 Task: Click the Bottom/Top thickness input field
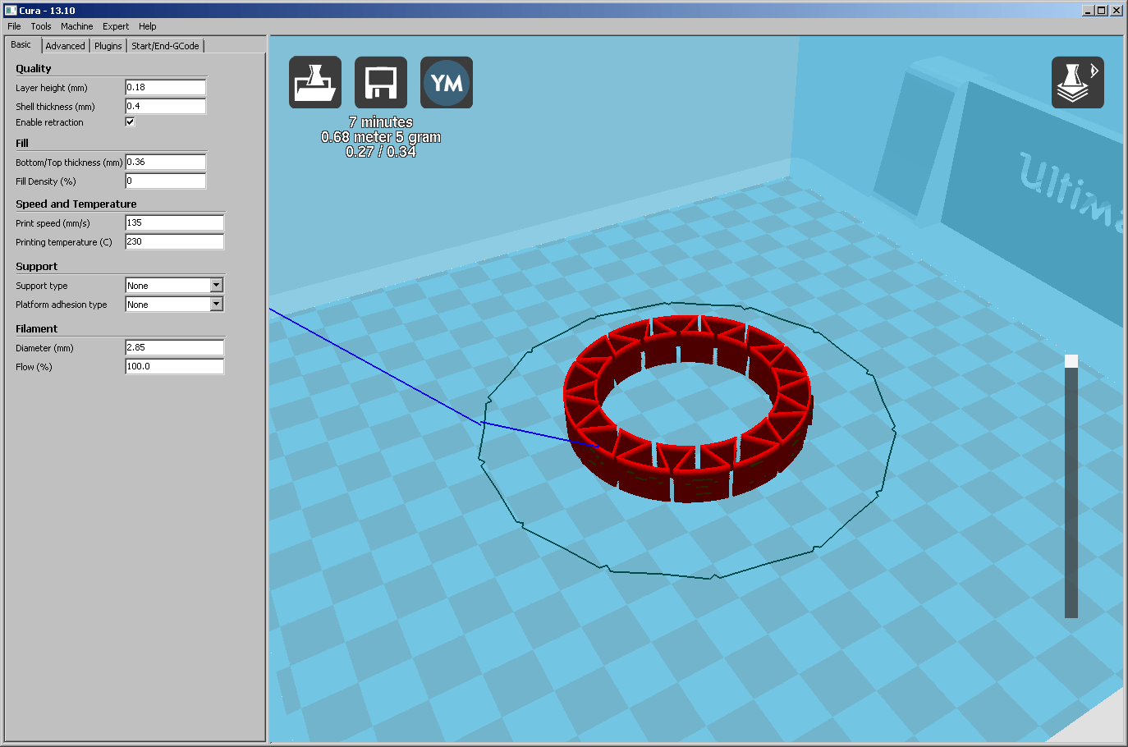165,162
